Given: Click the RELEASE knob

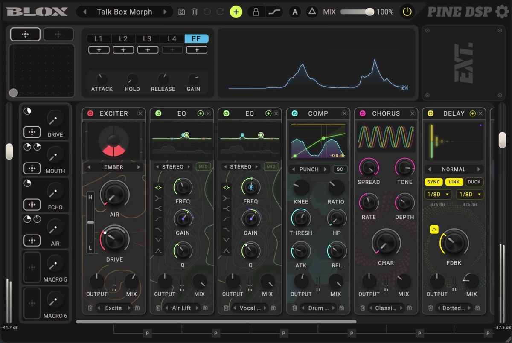Looking at the screenshot, I should coord(163,79).
